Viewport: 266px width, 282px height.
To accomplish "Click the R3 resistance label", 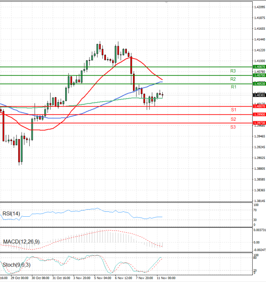I will pos(233,71).
